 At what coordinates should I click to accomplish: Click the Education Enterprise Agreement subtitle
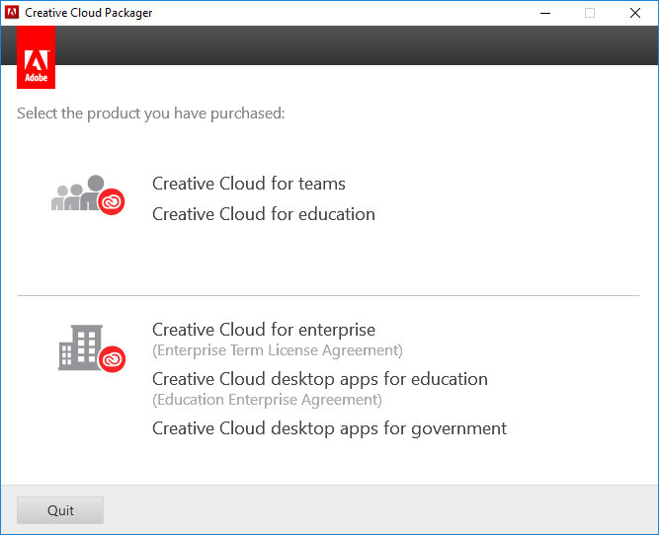point(267,400)
